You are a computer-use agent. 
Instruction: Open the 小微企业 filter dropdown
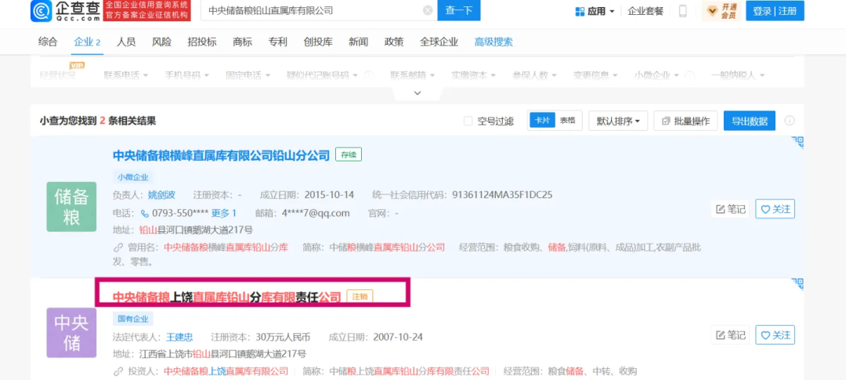click(x=656, y=75)
